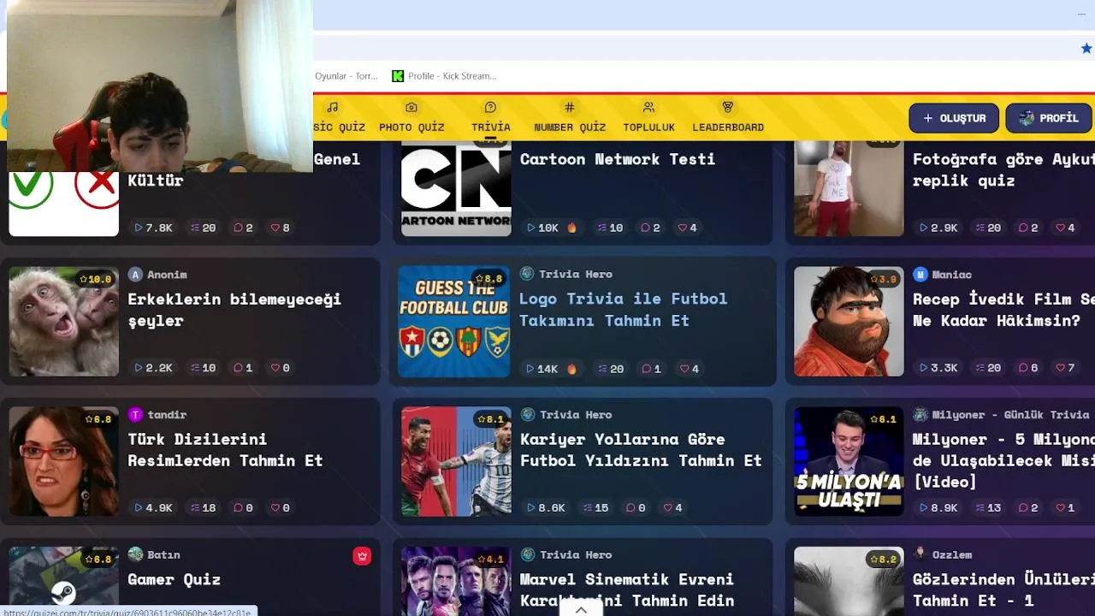Screen dimensions: 1095x616
Task: Click the people icon above Topluluk
Action: pyautogui.click(x=648, y=108)
